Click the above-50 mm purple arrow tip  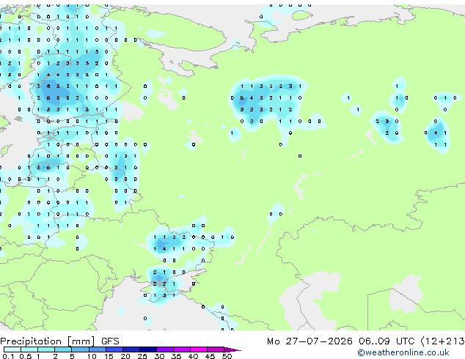click(232, 349)
